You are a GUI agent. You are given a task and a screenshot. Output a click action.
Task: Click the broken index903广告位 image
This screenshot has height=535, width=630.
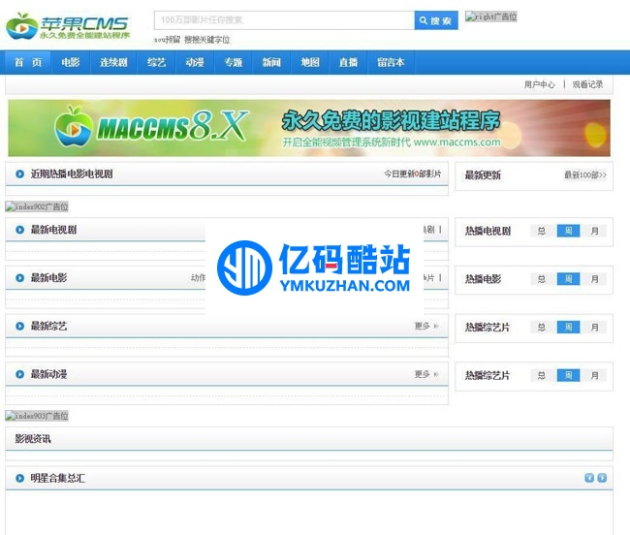tap(37, 416)
